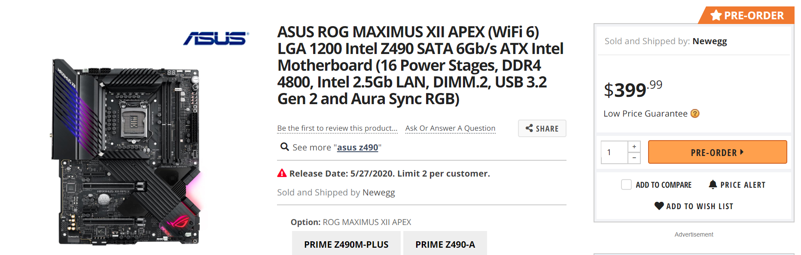Click the search magnifier icon

284,147
